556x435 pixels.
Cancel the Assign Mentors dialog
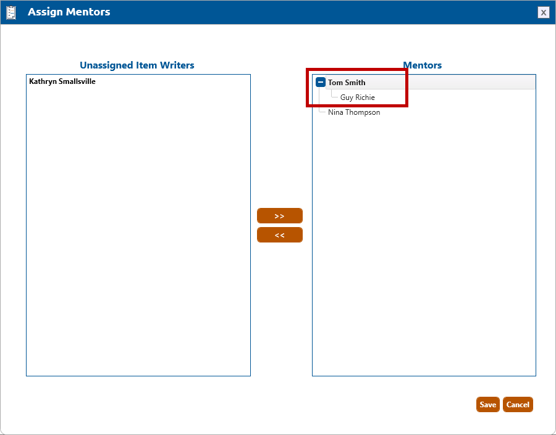(x=517, y=405)
